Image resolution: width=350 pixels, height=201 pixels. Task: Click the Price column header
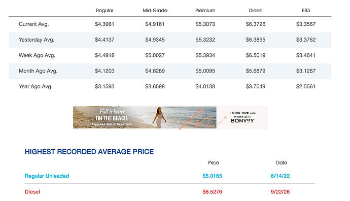click(214, 163)
